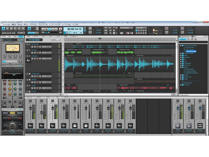Image resolution: width=209 pixels, height=157 pixels.
Task: Switch to the Clip inspector tab
Action: [x=9, y=37]
